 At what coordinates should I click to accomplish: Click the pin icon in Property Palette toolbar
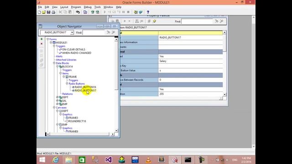[x=154, y=21]
